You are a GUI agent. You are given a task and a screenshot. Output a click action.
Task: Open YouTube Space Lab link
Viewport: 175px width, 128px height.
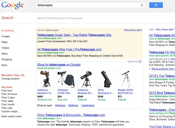[162, 127]
